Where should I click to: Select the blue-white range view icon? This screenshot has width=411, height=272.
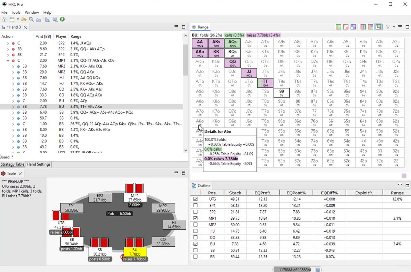[353, 27]
